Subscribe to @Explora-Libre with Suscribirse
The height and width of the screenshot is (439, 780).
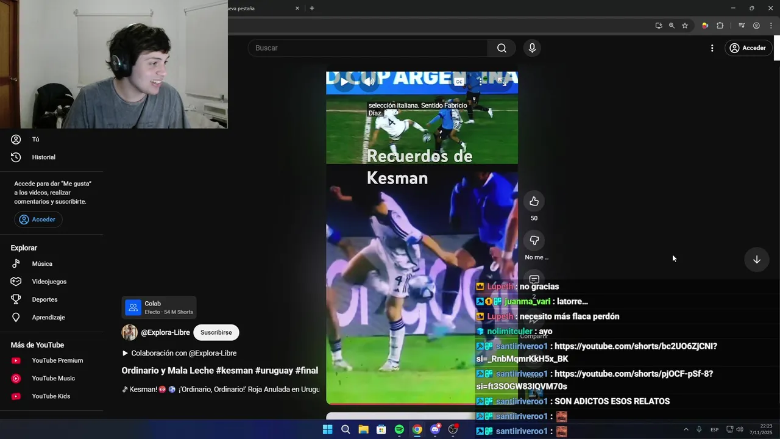(216, 332)
